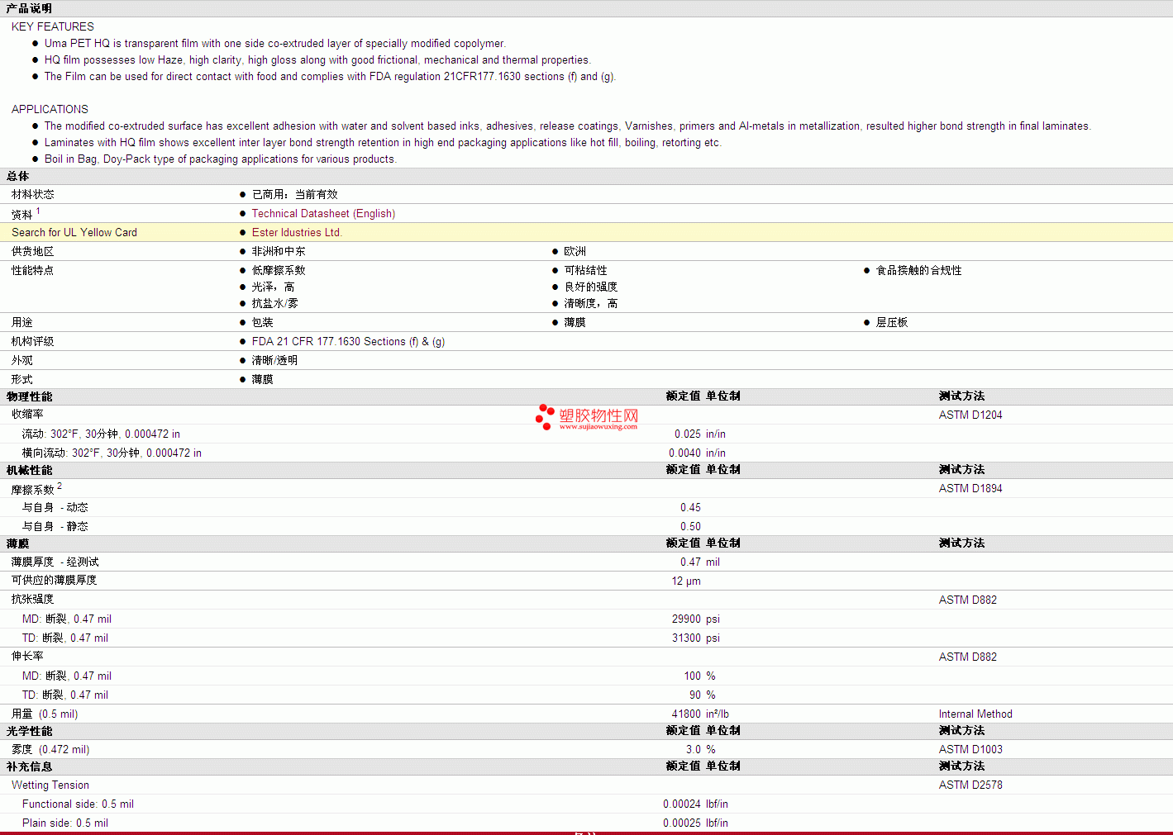Click the 29900 psi tensile value

tap(696, 619)
